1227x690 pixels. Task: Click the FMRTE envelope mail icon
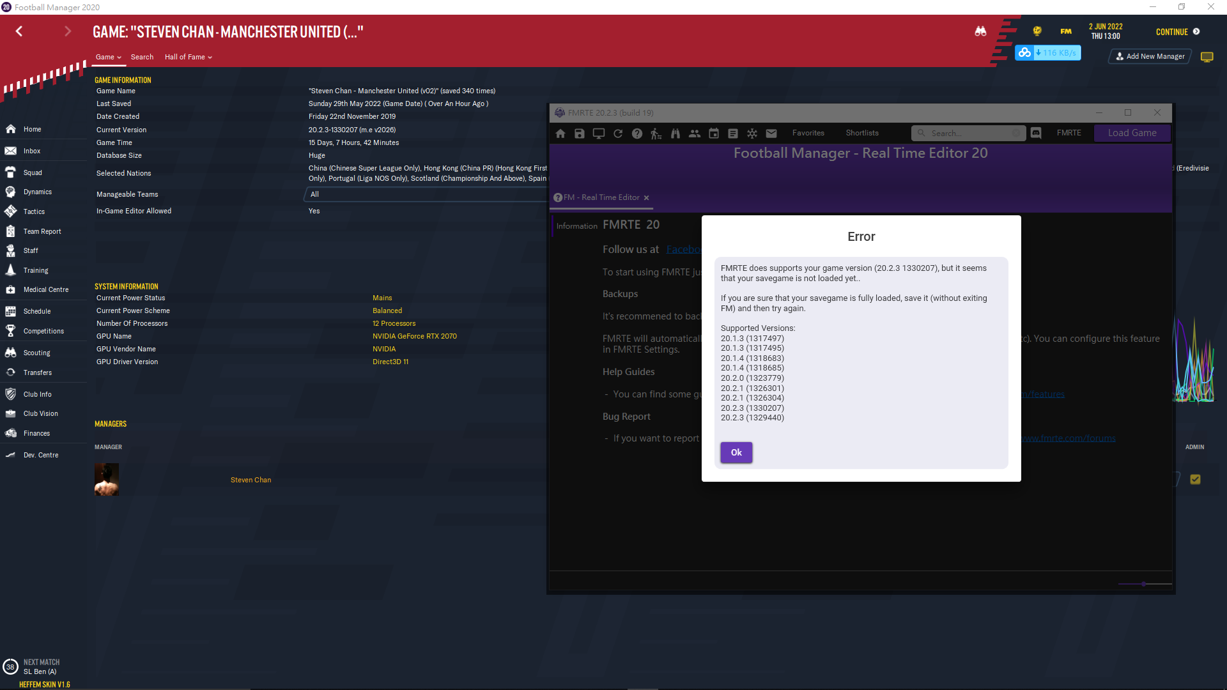[x=771, y=134]
